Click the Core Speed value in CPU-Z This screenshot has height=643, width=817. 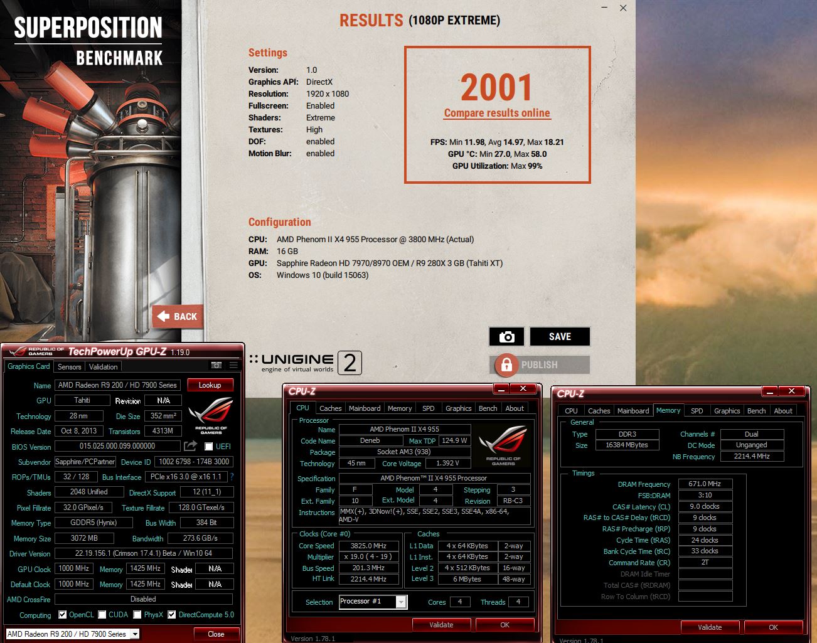coord(368,546)
